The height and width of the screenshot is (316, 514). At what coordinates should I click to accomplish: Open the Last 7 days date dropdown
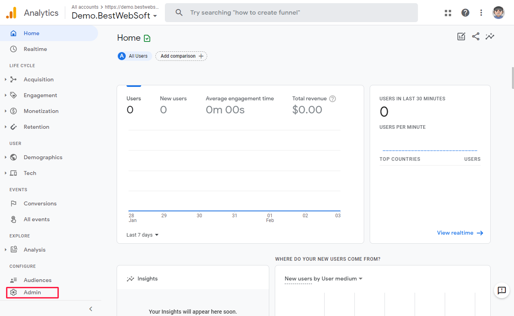point(142,235)
